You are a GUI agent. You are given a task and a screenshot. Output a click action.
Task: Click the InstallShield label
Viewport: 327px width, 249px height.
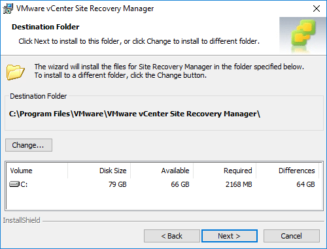coord(22,220)
